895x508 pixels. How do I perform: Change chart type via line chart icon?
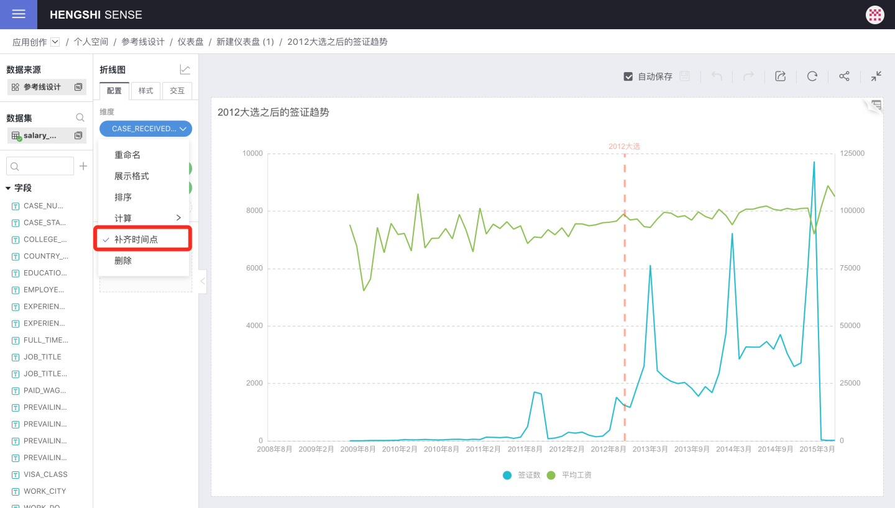[185, 70]
